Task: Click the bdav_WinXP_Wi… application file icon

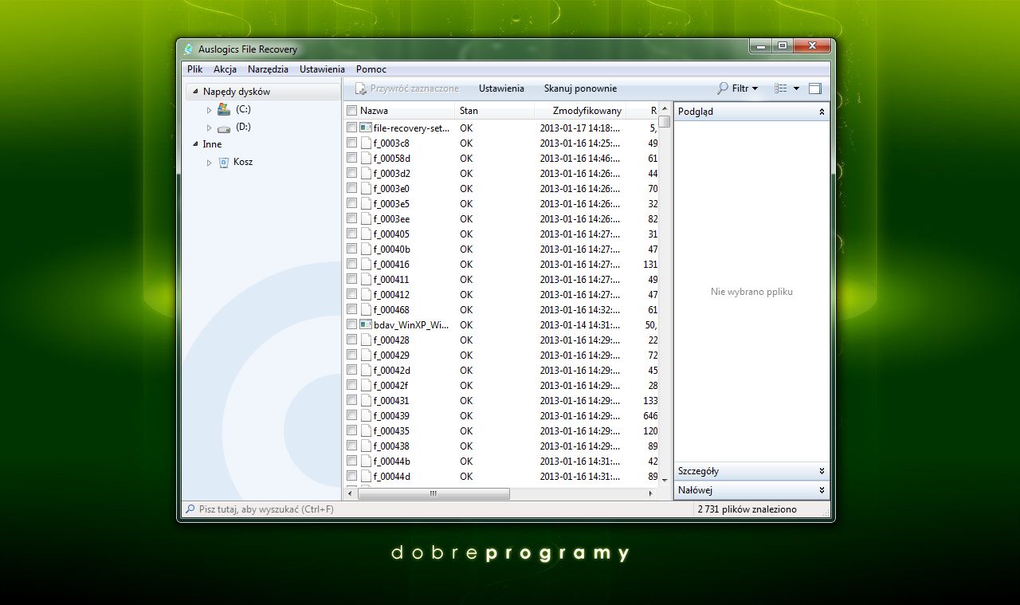Action: (366, 324)
